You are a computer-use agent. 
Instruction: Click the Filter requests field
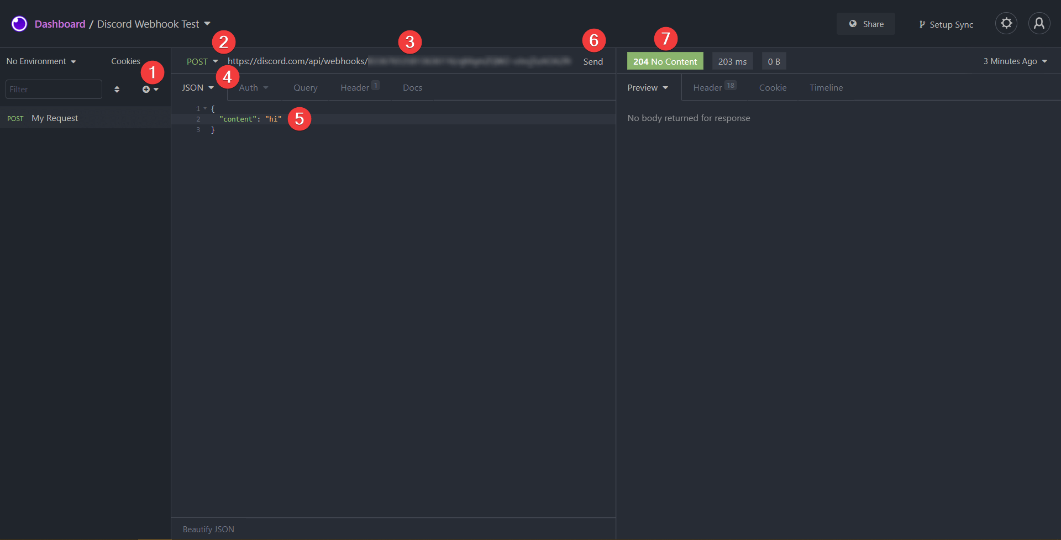pos(54,89)
